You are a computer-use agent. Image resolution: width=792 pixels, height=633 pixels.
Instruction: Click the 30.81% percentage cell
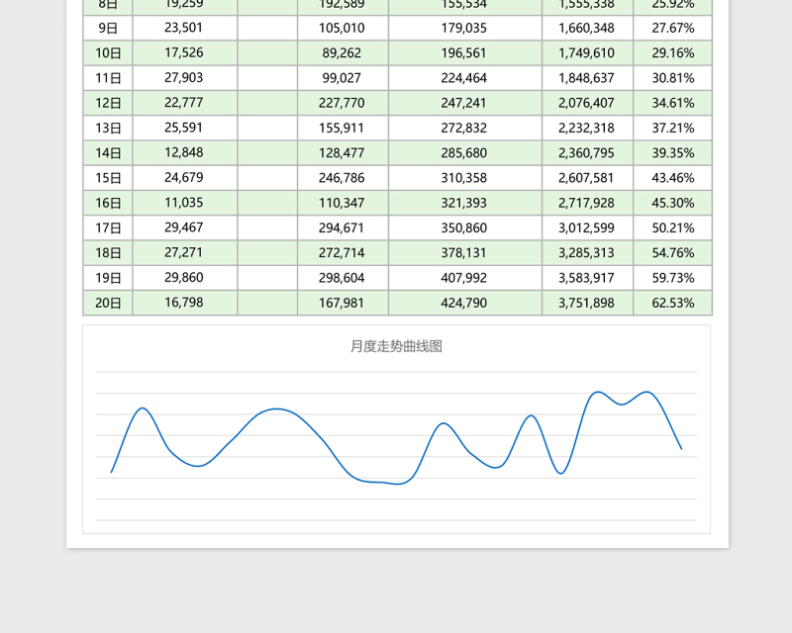tap(673, 78)
